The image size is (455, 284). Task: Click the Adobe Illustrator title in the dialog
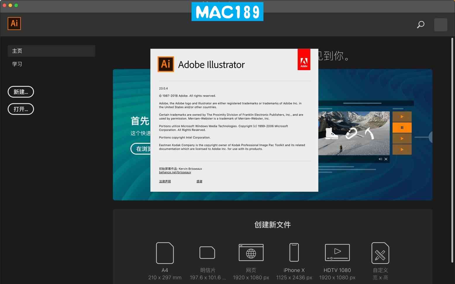pos(211,65)
